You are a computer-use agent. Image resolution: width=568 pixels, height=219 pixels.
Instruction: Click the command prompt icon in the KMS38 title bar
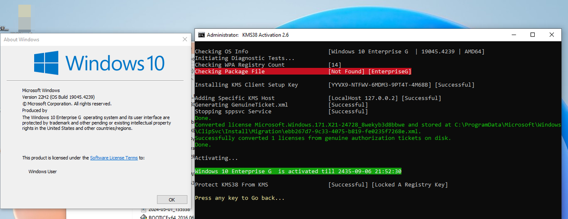coord(201,35)
